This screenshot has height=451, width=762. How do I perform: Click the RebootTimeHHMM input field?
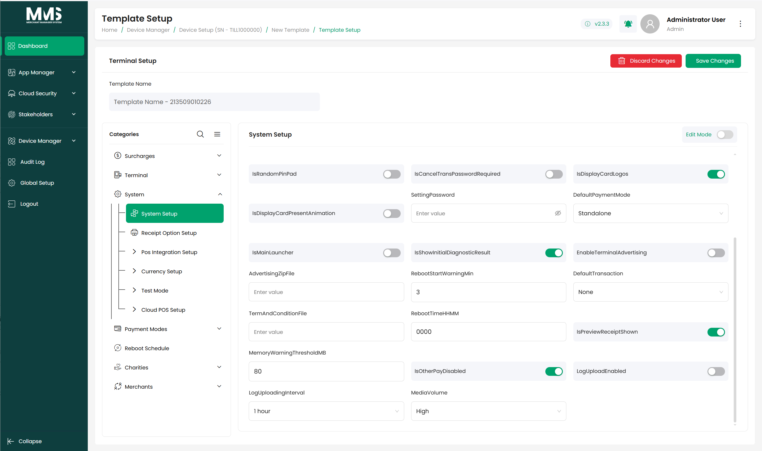point(488,332)
